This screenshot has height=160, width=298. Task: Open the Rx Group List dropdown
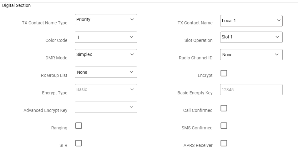click(106, 72)
